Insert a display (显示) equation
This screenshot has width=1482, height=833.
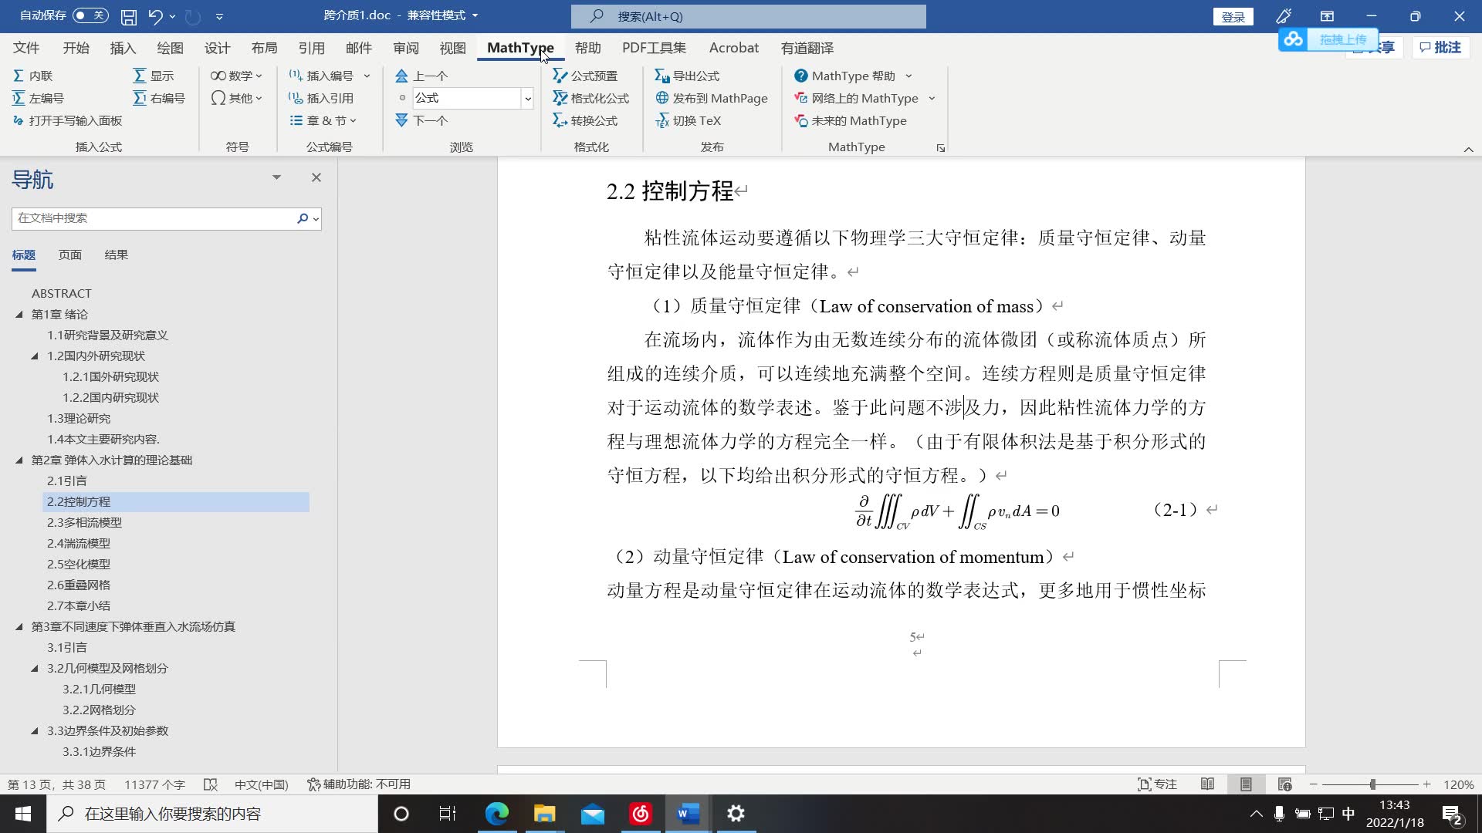coord(154,76)
